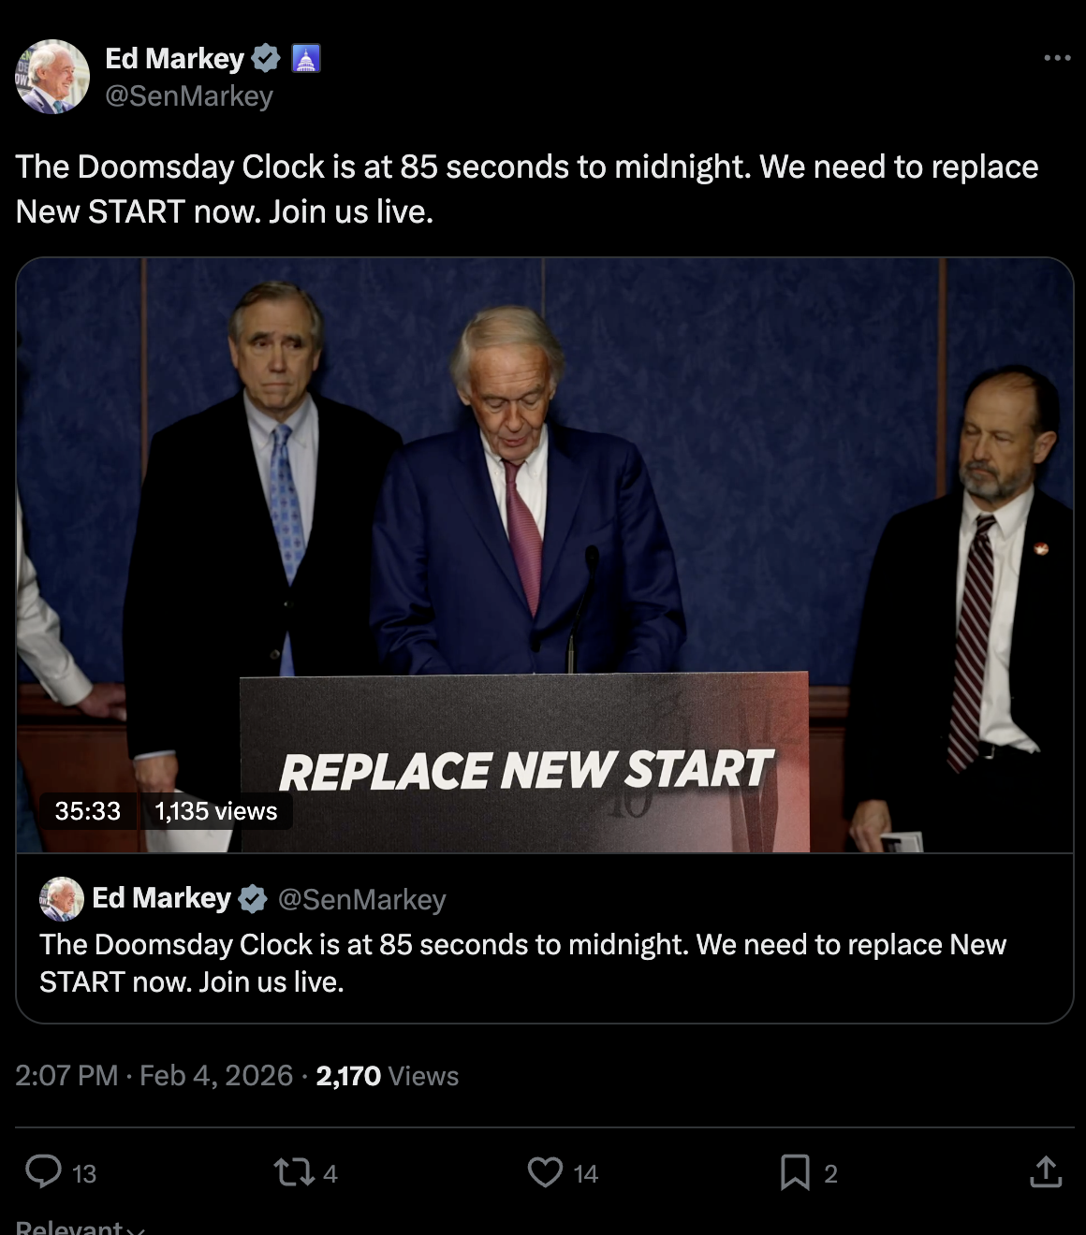Like the post with the heart icon
Viewport: 1086px width, 1235px height.
point(545,1172)
